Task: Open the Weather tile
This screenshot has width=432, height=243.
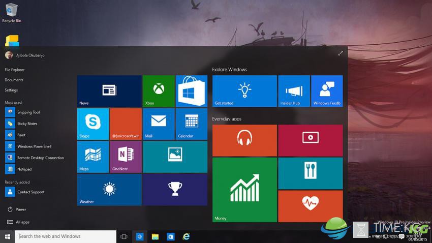Action: [109, 190]
